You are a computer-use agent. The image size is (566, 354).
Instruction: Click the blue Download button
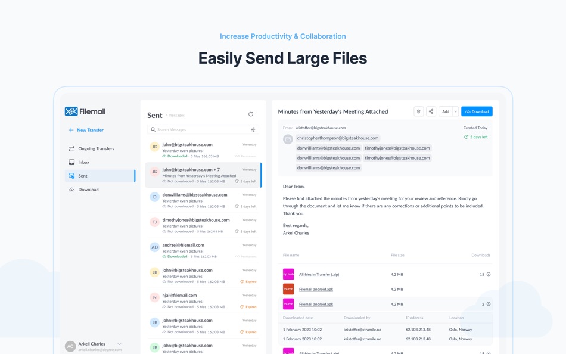tap(477, 111)
